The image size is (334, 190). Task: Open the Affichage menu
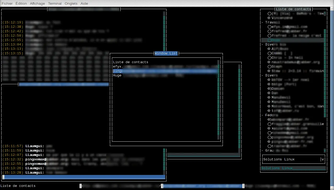coord(37,3)
